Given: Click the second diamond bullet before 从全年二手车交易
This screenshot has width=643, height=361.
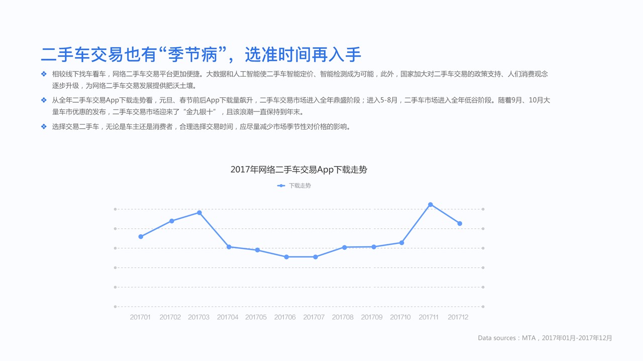Looking at the screenshot, I should click(x=44, y=100).
